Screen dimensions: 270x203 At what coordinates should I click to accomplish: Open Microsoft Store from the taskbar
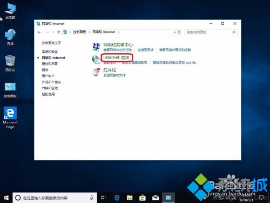coord(143,198)
